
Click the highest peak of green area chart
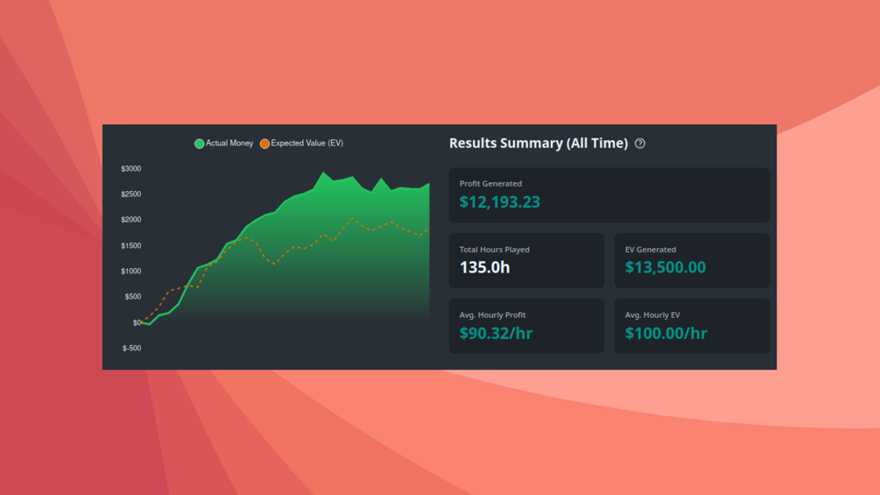(323, 173)
